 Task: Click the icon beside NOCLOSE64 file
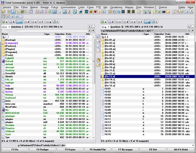coord(3,113)
